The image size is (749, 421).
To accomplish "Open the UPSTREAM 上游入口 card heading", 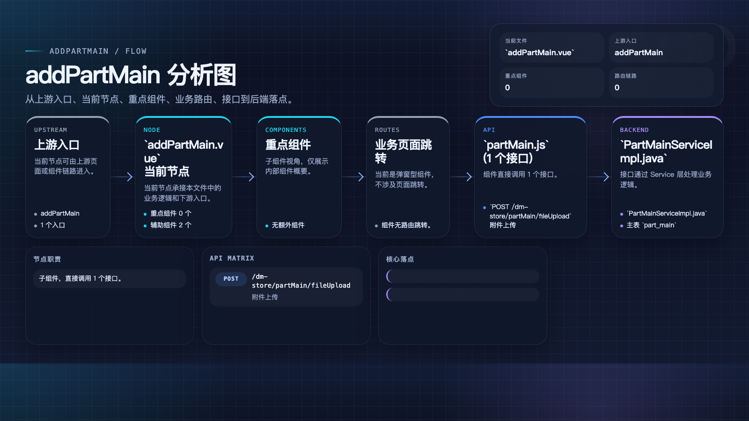I will 57,145.
